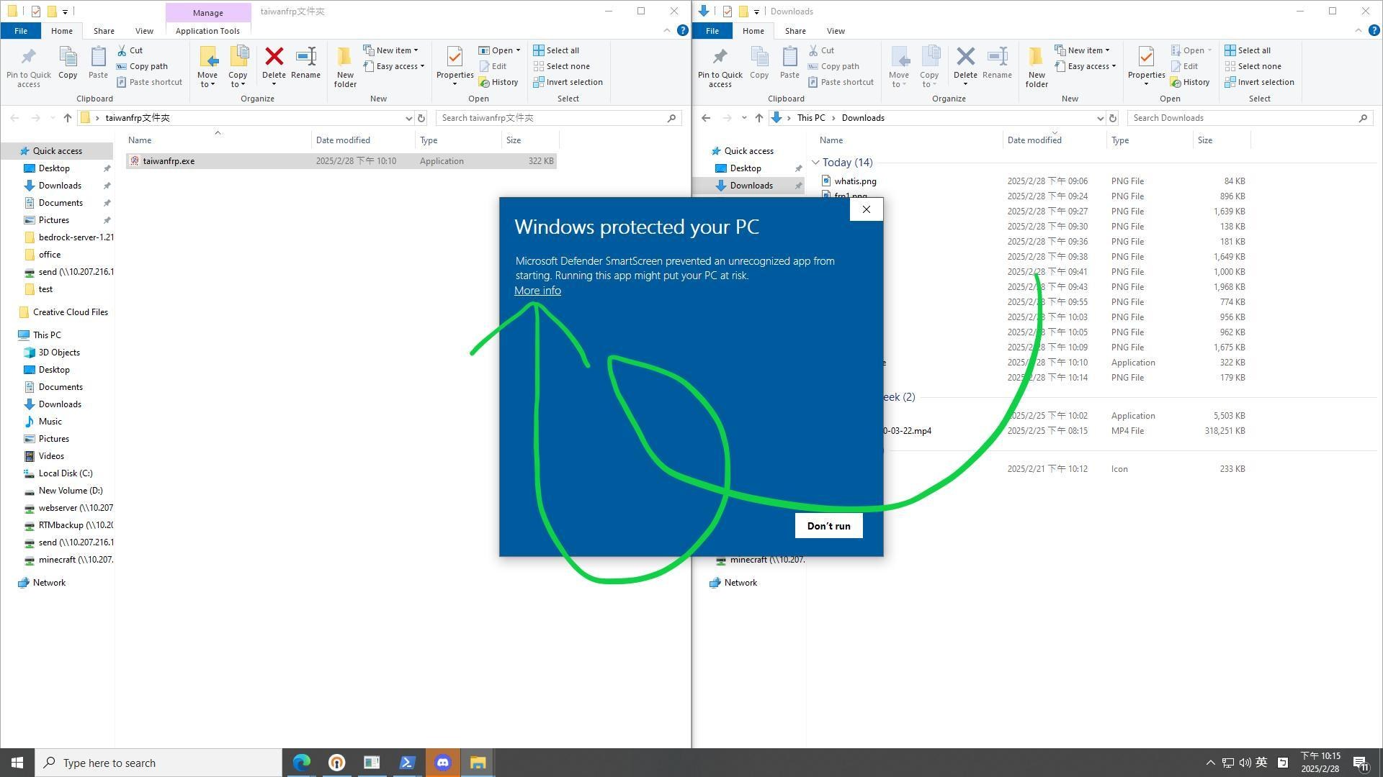Open New item dropdown in taiwanfrp window
1383x777 pixels.
(390, 50)
